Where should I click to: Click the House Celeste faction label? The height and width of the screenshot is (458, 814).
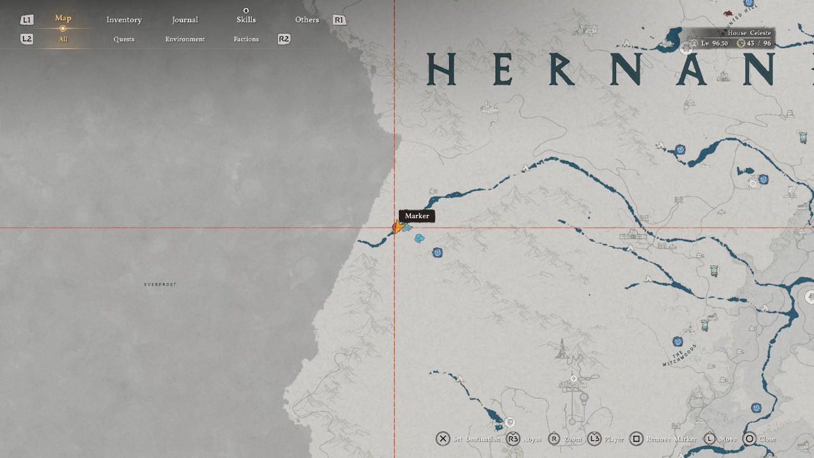750,33
